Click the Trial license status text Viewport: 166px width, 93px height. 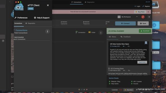point(120,90)
